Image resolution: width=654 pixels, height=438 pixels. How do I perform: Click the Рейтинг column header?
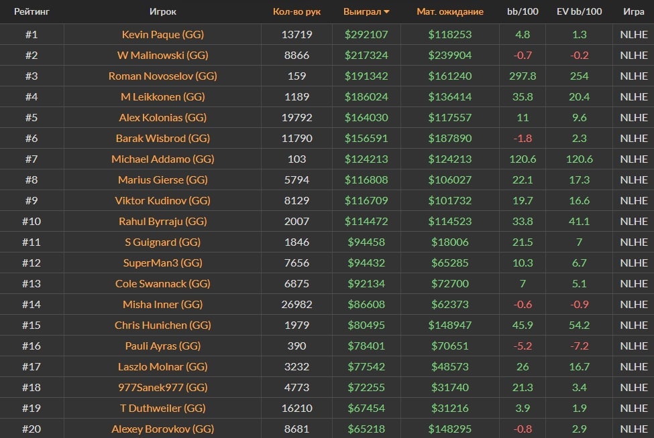point(32,12)
